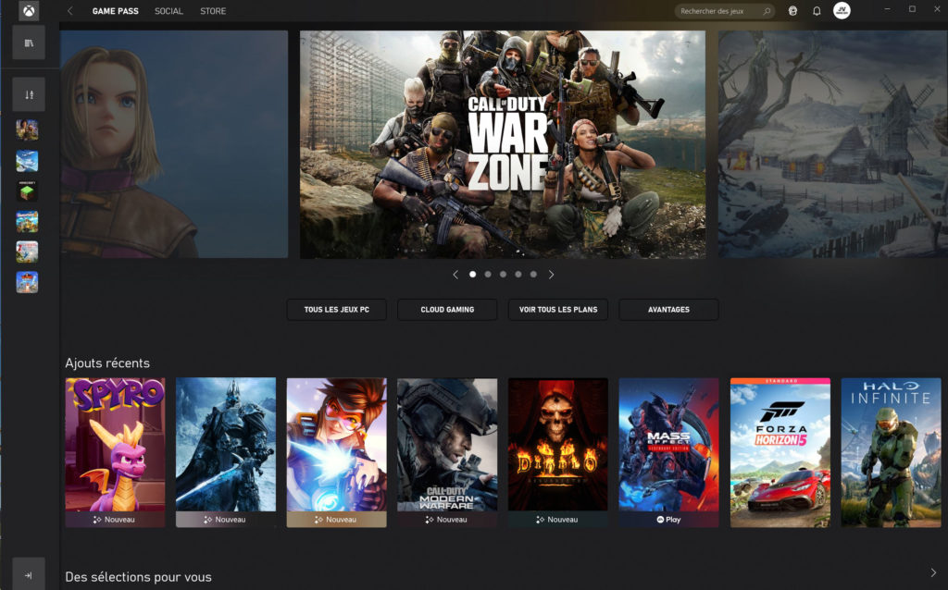Click the Xbox logo icon
This screenshot has height=590, width=948.
point(29,11)
